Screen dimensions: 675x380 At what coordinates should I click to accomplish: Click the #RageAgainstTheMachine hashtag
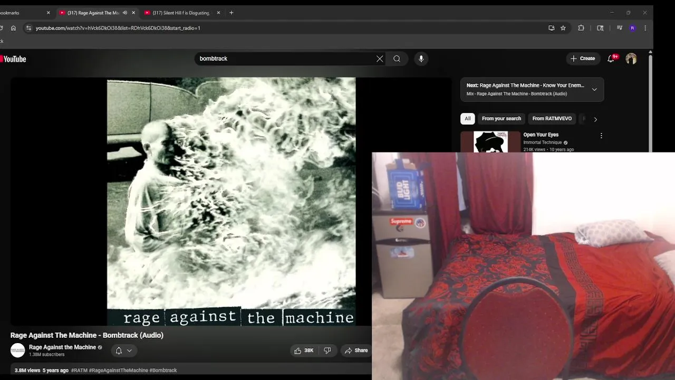[x=119, y=370]
